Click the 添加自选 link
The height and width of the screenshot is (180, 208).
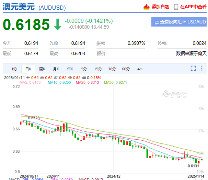(160, 7)
